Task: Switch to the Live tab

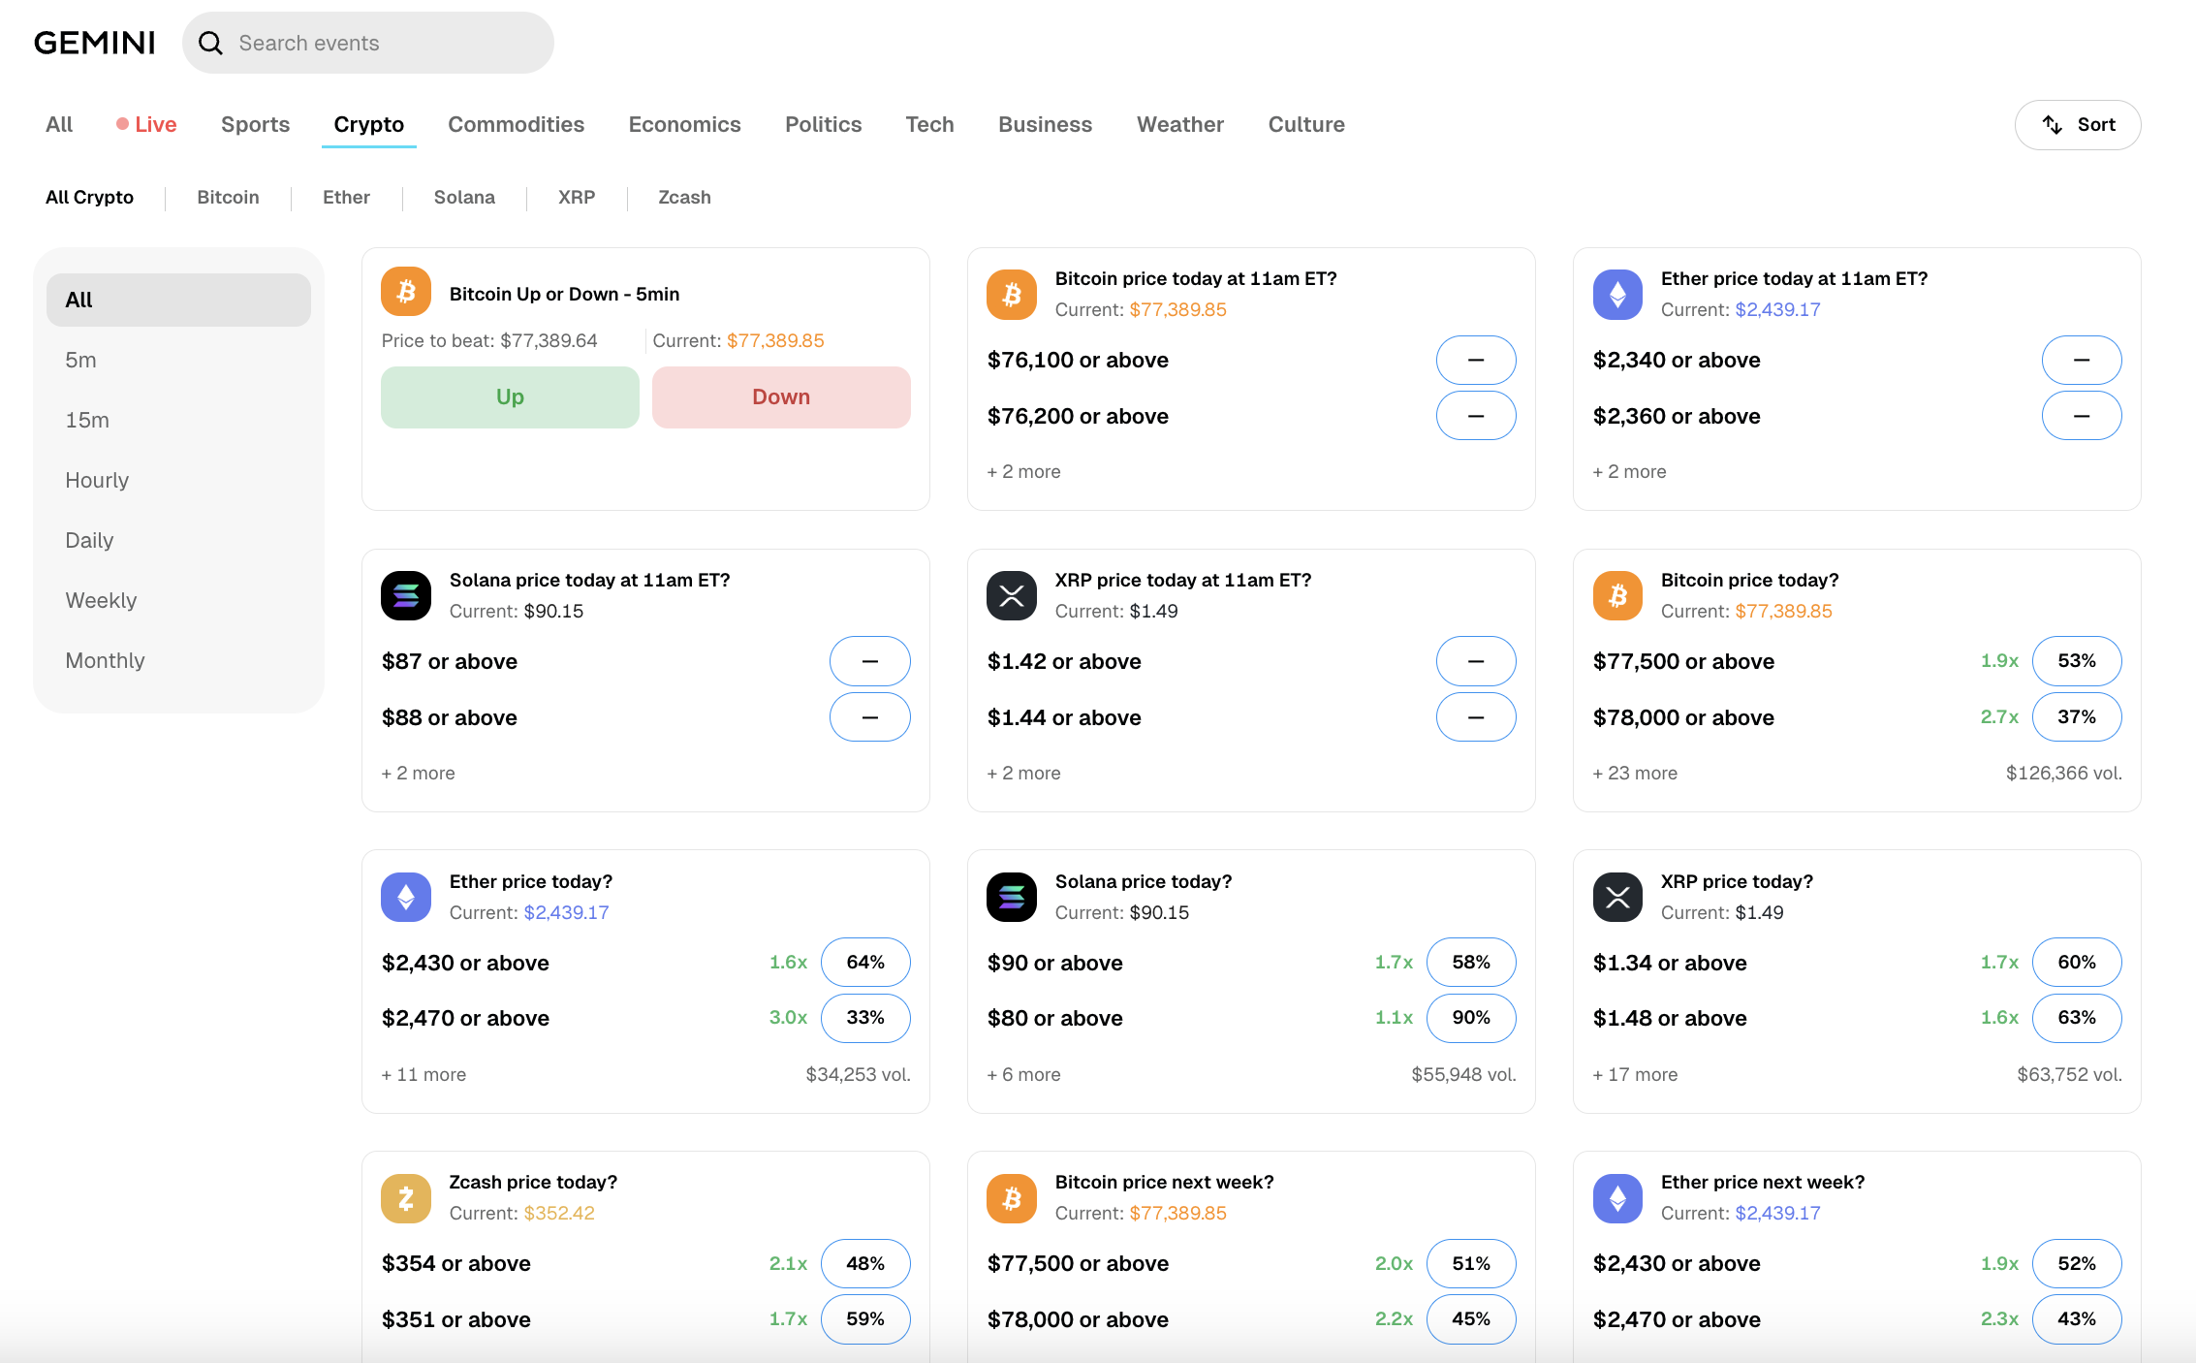Action: tap(146, 124)
